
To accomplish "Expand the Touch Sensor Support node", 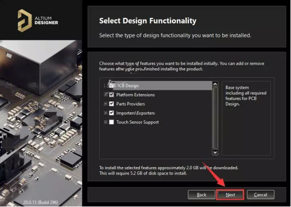I will [106, 122].
